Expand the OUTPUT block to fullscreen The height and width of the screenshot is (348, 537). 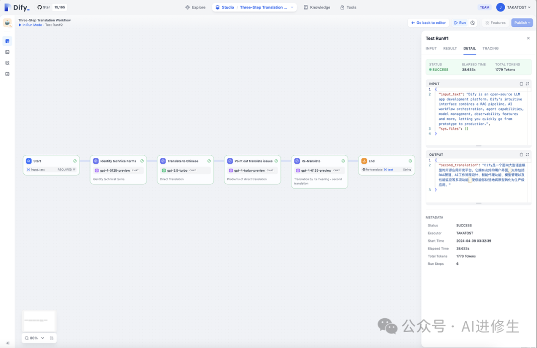click(528, 155)
